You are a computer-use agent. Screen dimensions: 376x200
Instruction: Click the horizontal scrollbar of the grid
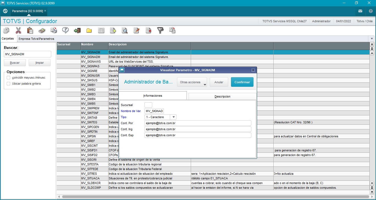pyautogui.click(x=216, y=197)
